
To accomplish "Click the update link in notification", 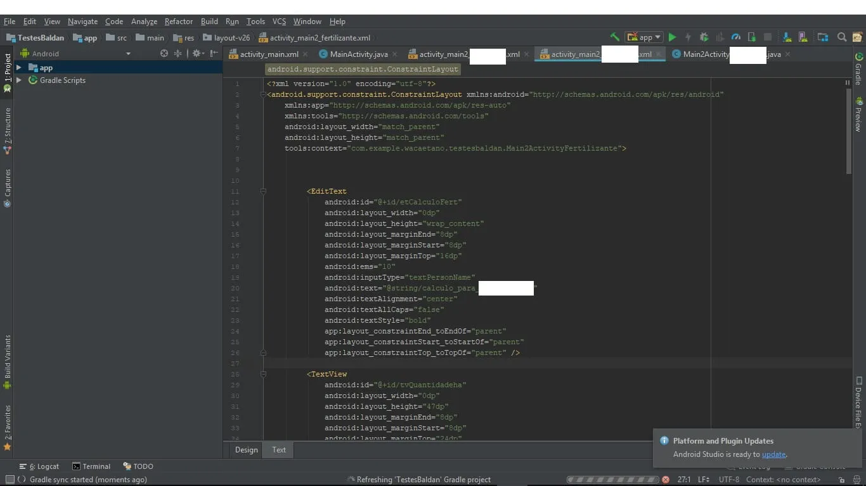I will pos(773,454).
